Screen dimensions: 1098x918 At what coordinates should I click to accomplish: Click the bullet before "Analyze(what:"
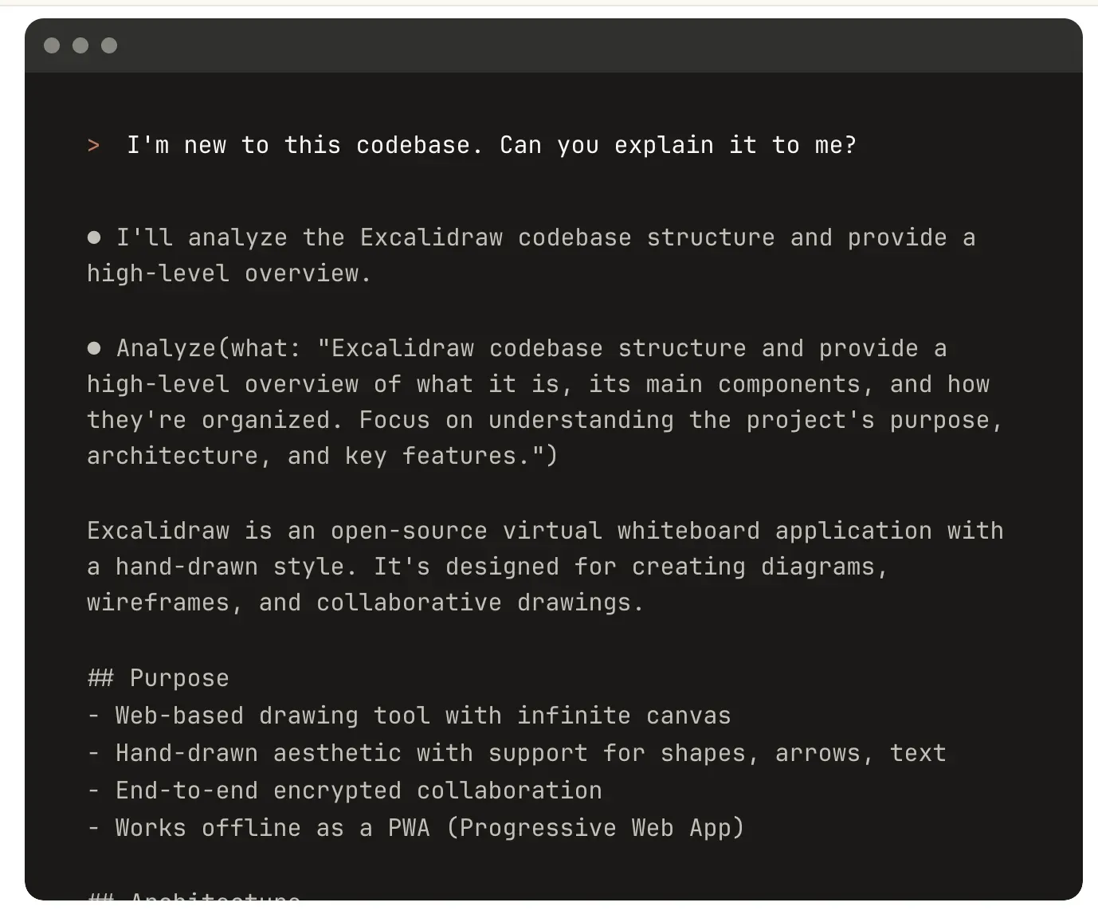[94, 347]
